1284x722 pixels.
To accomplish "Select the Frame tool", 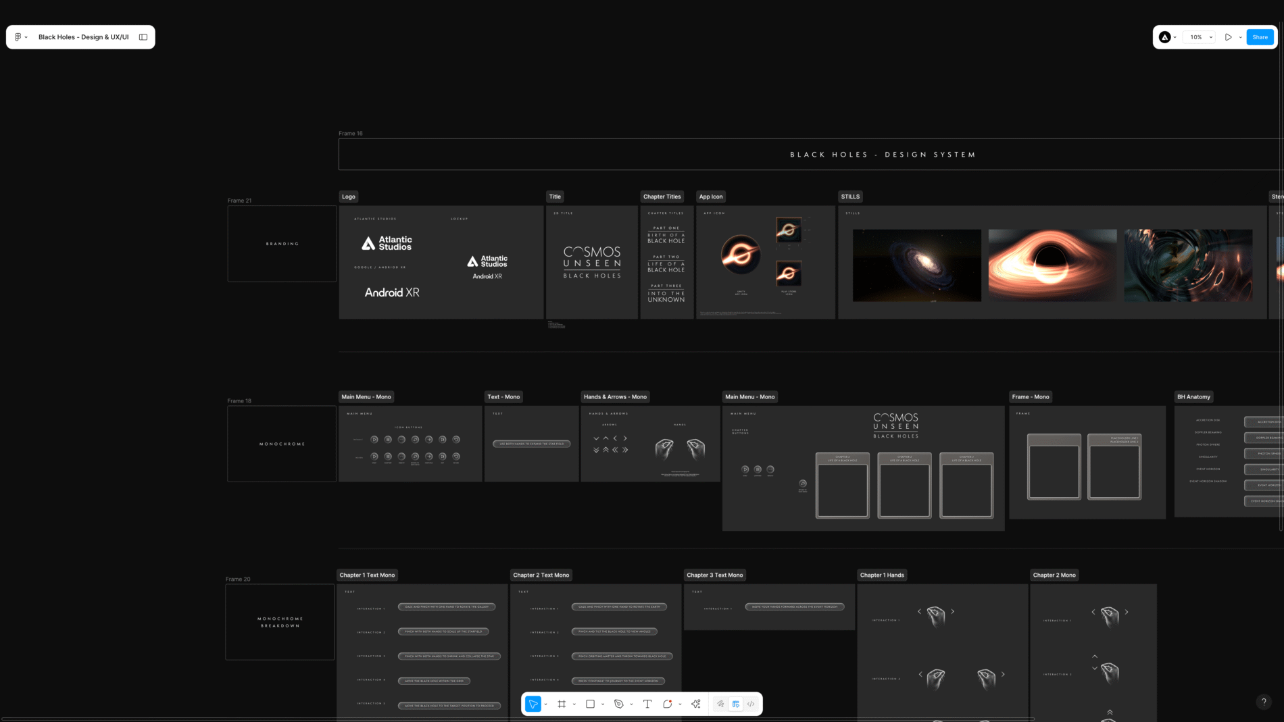I will (x=562, y=704).
